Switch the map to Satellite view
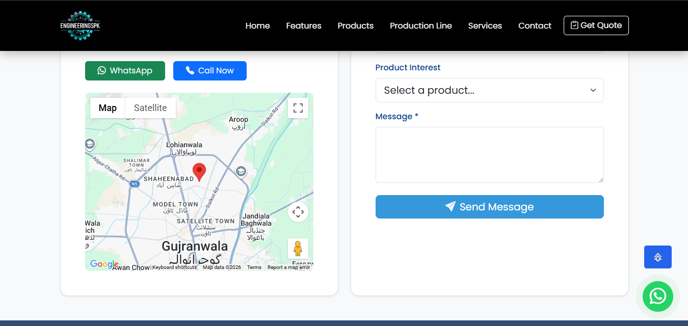The width and height of the screenshot is (688, 326). click(150, 107)
